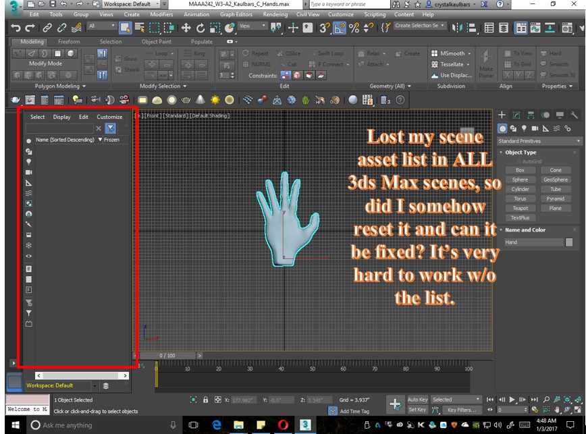The width and height of the screenshot is (586, 434).
Task: Collapse the Object Type rollout
Action: click(521, 153)
